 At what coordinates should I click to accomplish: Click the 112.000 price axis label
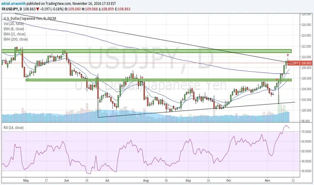click(306, 46)
